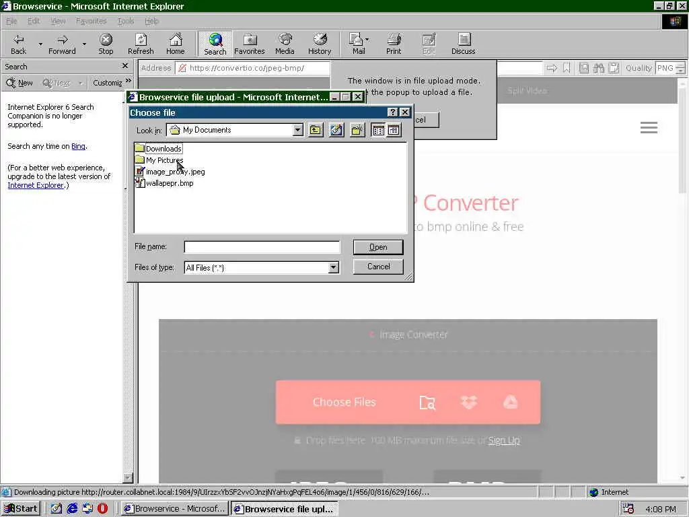The height and width of the screenshot is (517, 689).
Task: Click Cancel in the Choose file dialog
Action: point(378,267)
